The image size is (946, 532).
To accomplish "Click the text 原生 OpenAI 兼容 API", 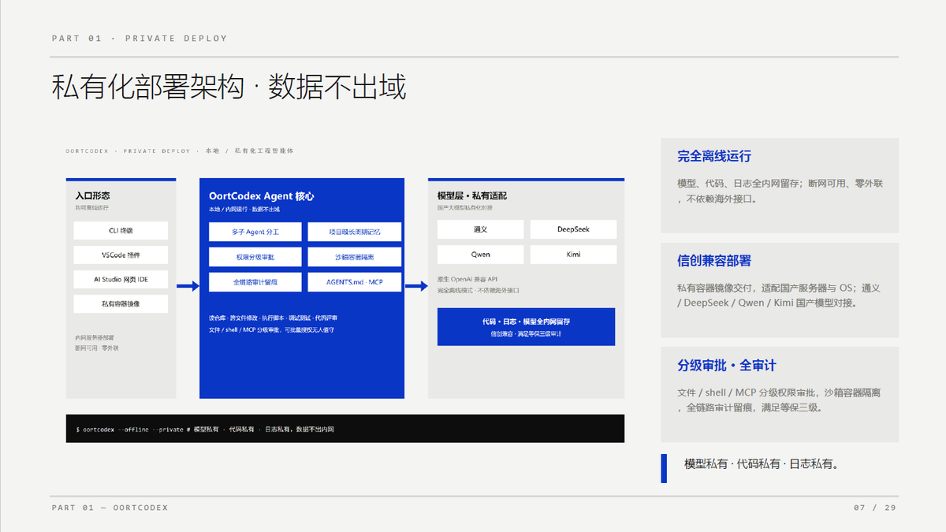I will [467, 279].
